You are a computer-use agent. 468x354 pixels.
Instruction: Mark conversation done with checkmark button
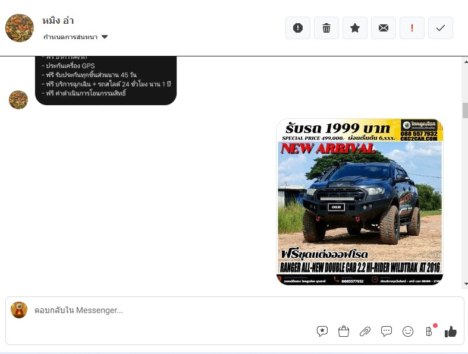click(441, 28)
